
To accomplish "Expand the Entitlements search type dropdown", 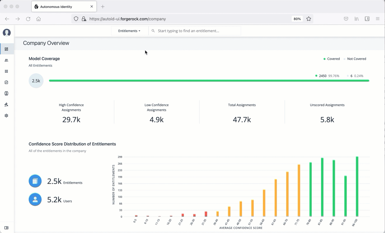I will point(129,31).
